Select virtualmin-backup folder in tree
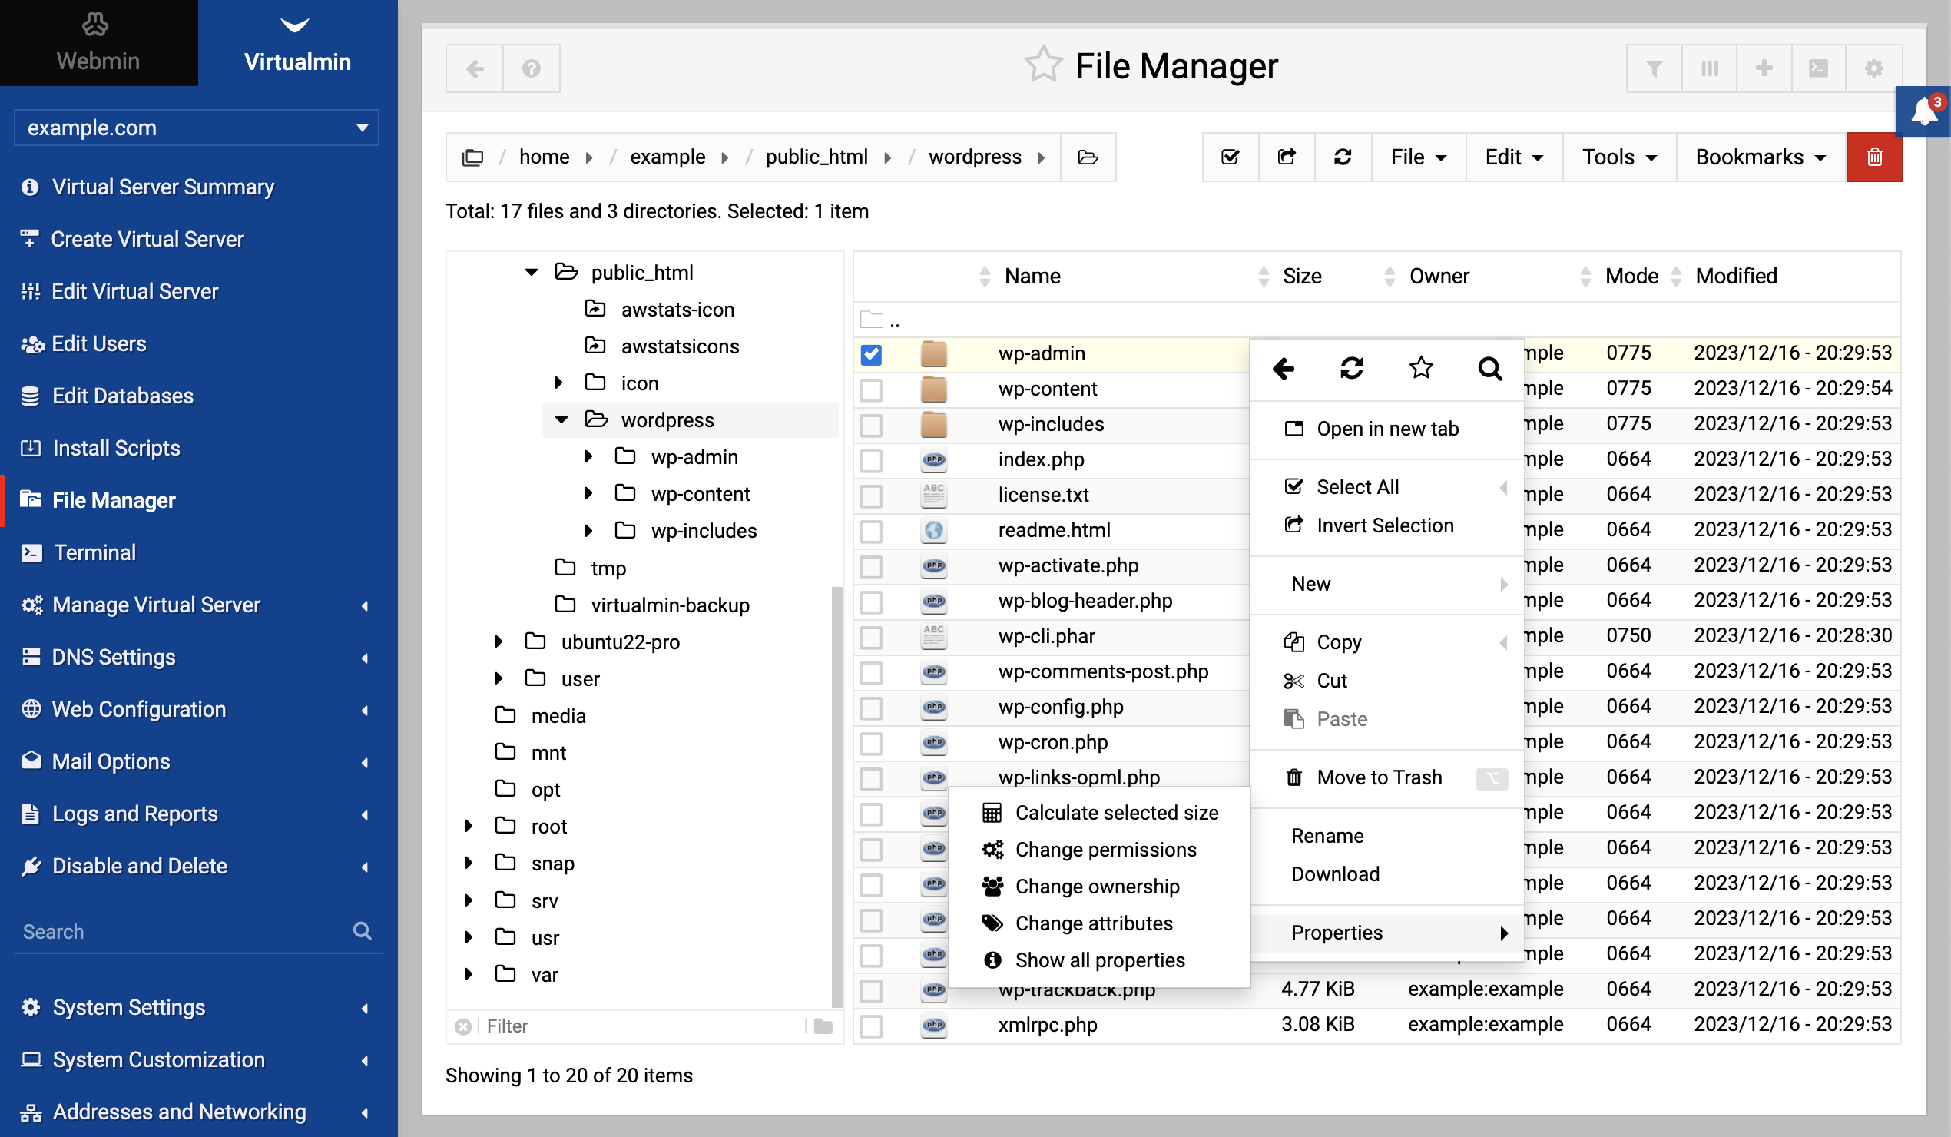Image resolution: width=1951 pixels, height=1137 pixels. [670, 605]
